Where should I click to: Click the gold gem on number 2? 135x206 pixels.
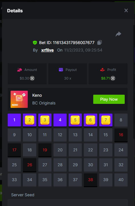click(29, 120)
